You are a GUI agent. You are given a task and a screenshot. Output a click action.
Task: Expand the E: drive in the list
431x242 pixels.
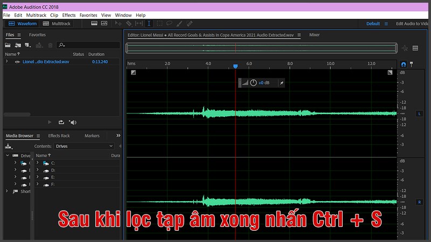pyautogui.click(x=38, y=177)
